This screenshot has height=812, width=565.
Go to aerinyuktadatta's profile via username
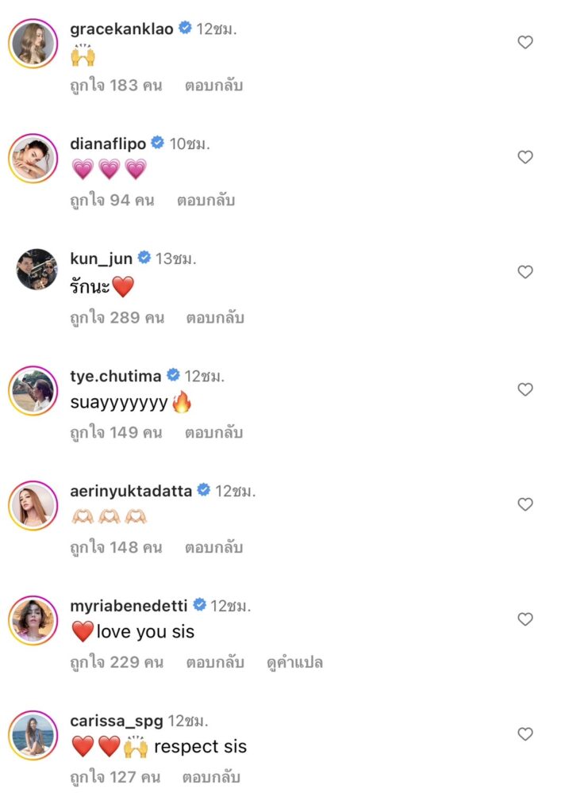click(131, 491)
